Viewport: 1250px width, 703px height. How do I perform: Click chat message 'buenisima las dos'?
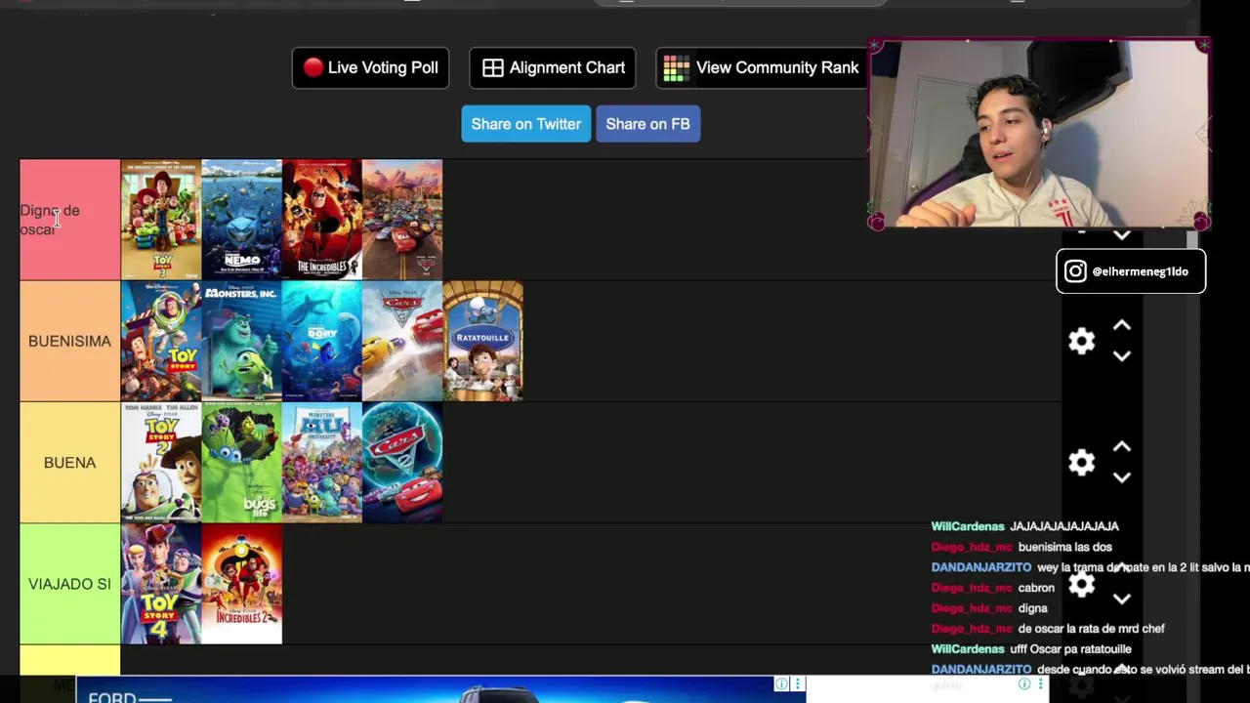(1064, 547)
